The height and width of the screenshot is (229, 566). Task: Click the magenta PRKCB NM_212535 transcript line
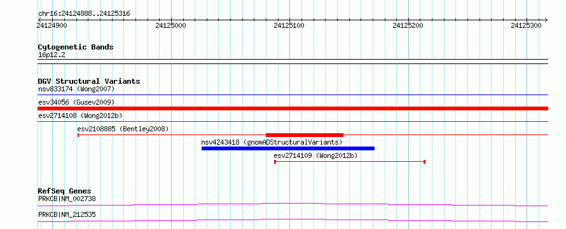[293, 220]
